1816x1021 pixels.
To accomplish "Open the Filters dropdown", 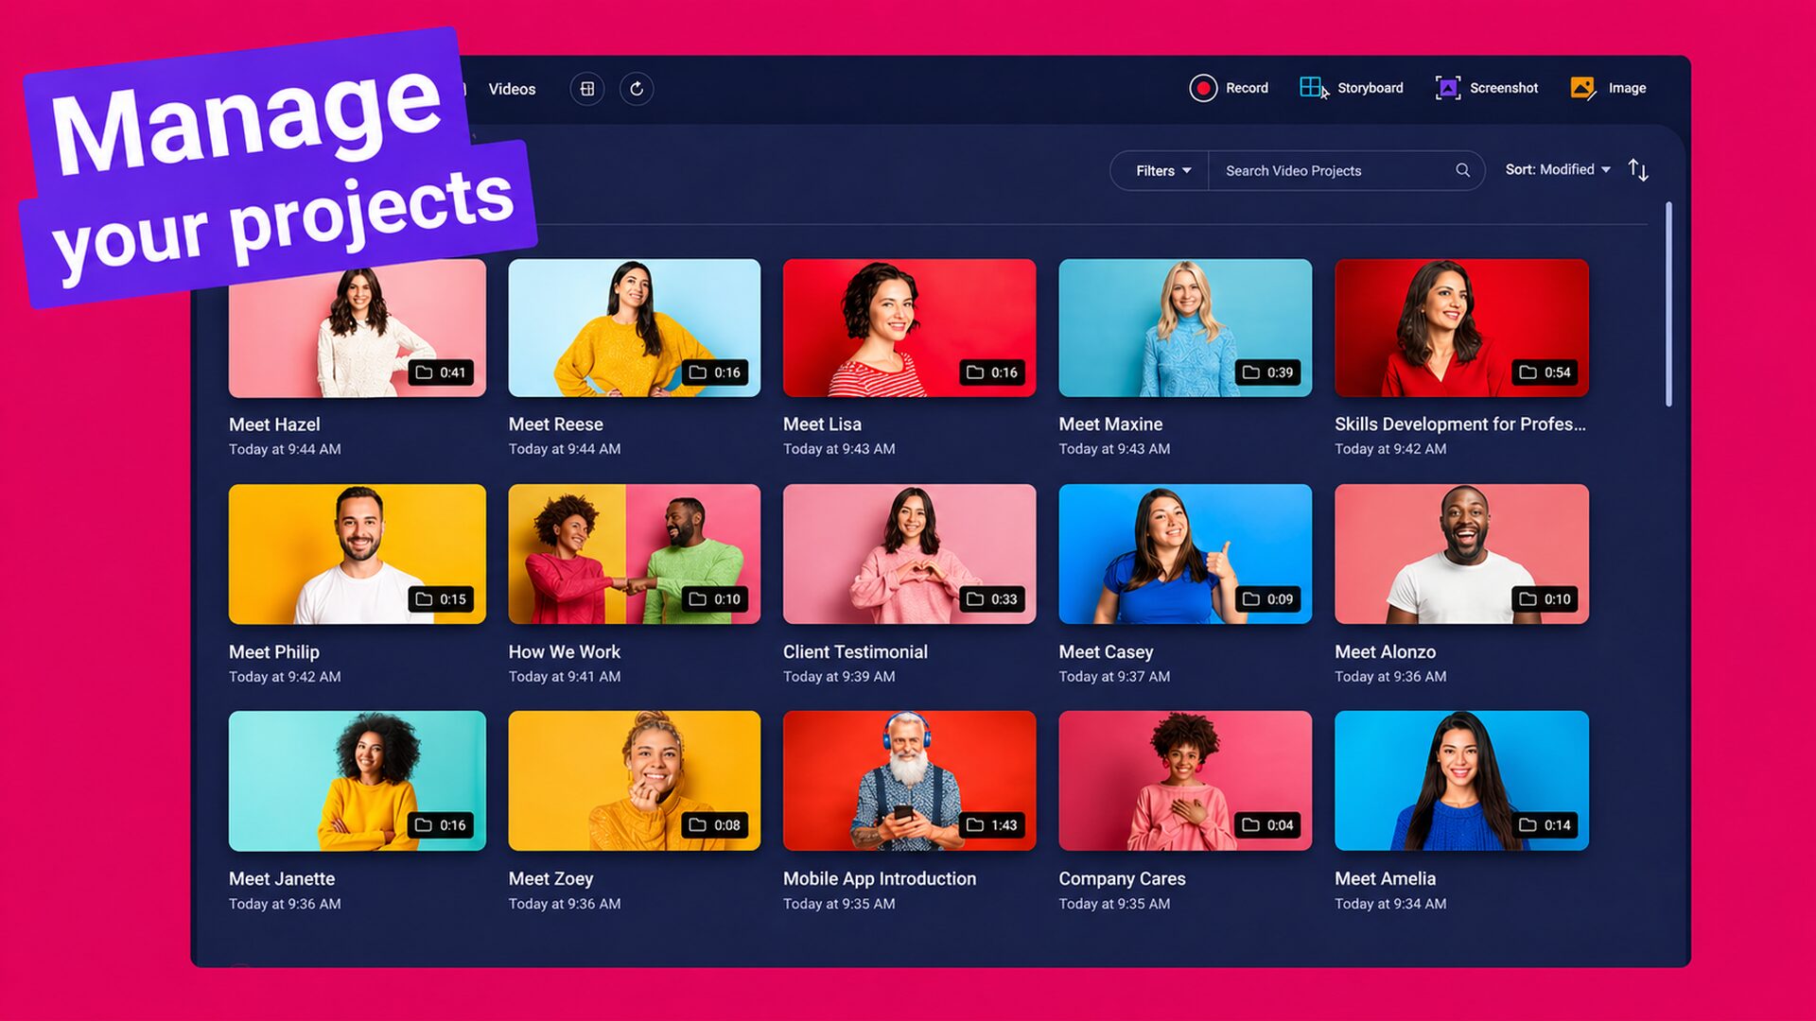I will (x=1162, y=171).
